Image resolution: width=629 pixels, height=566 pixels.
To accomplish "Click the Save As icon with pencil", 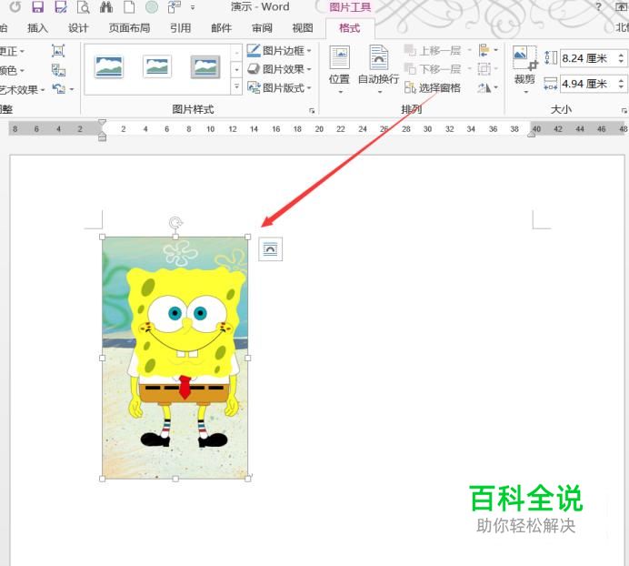I will (x=61, y=7).
